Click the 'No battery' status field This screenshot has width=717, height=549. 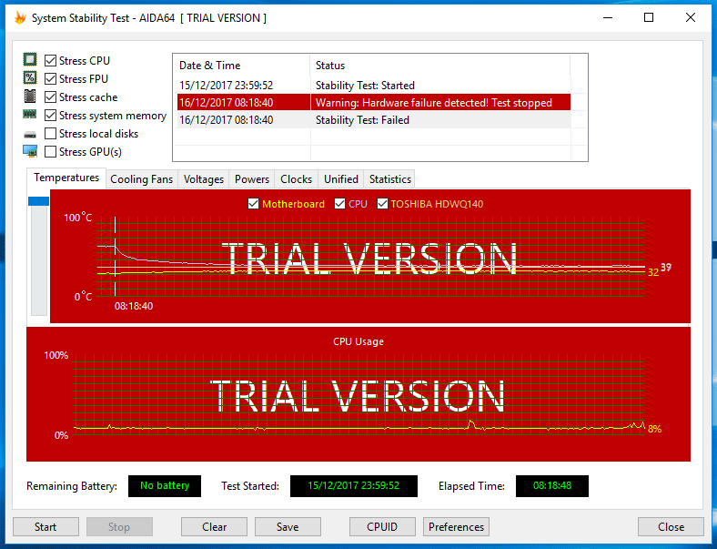coord(165,486)
